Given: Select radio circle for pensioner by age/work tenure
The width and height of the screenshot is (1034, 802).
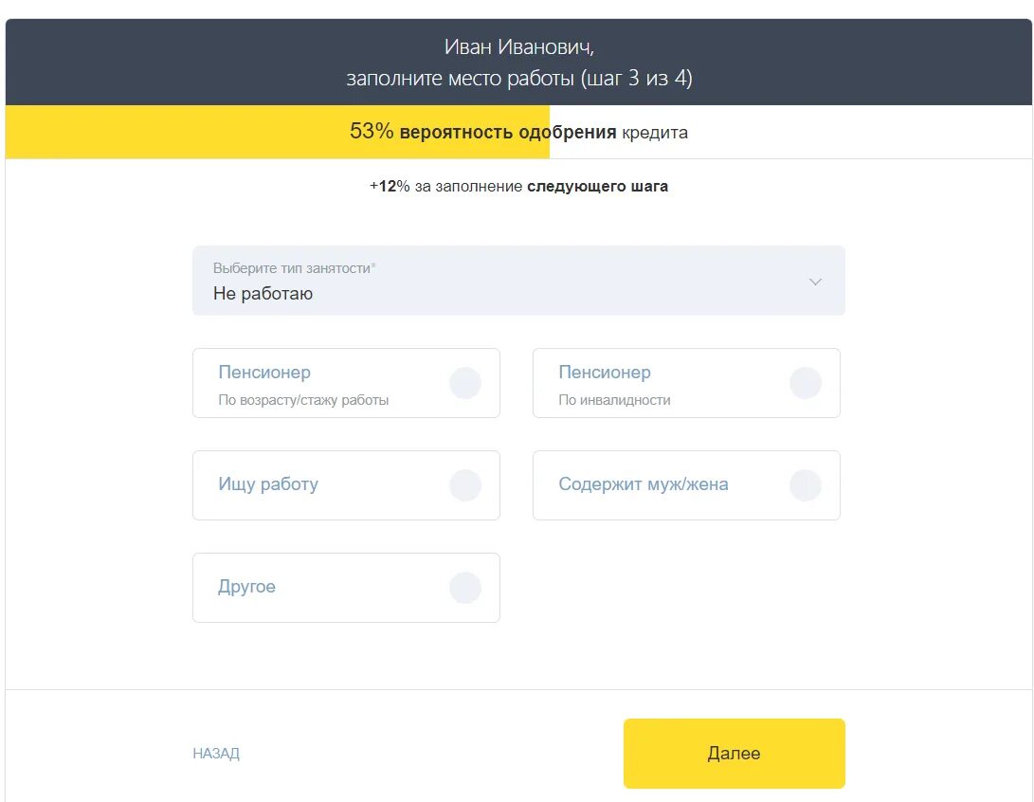Looking at the screenshot, I should [x=465, y=383].
